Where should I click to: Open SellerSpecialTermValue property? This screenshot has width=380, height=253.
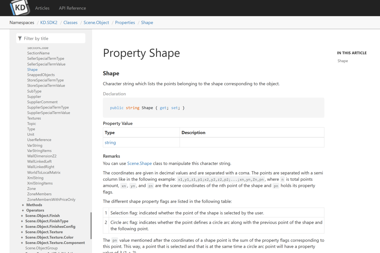46,64
